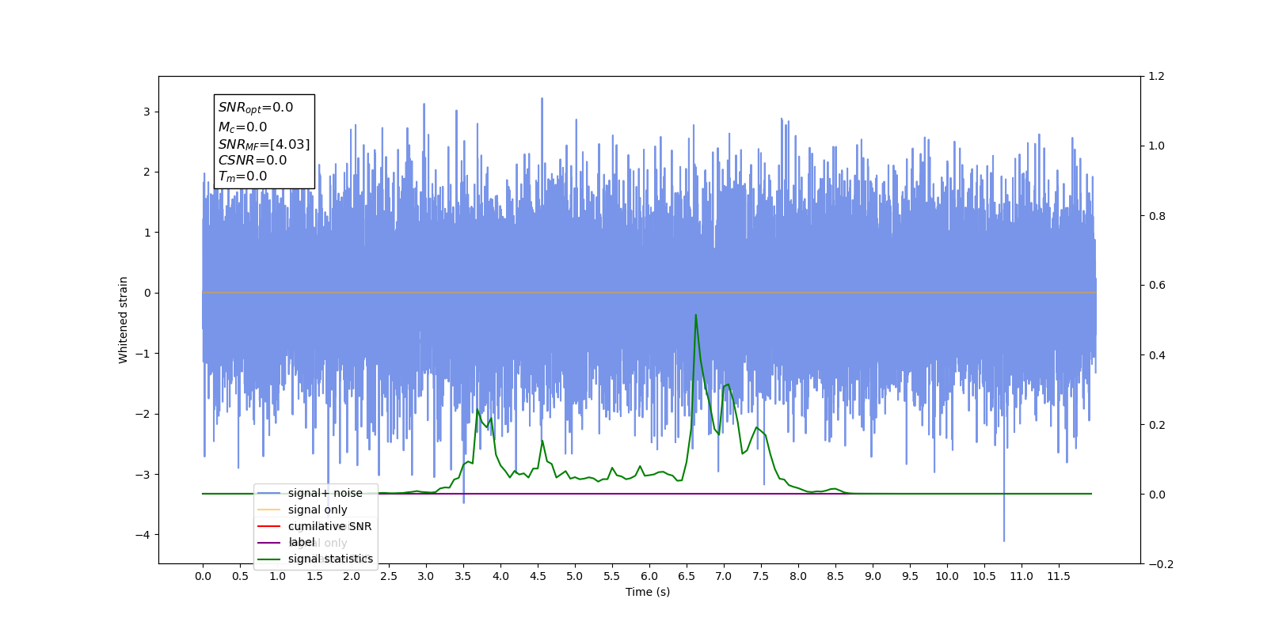Click the purple line sample for label in legend
This screenshot has height=633, width=1267.
(x=269, y=543)
